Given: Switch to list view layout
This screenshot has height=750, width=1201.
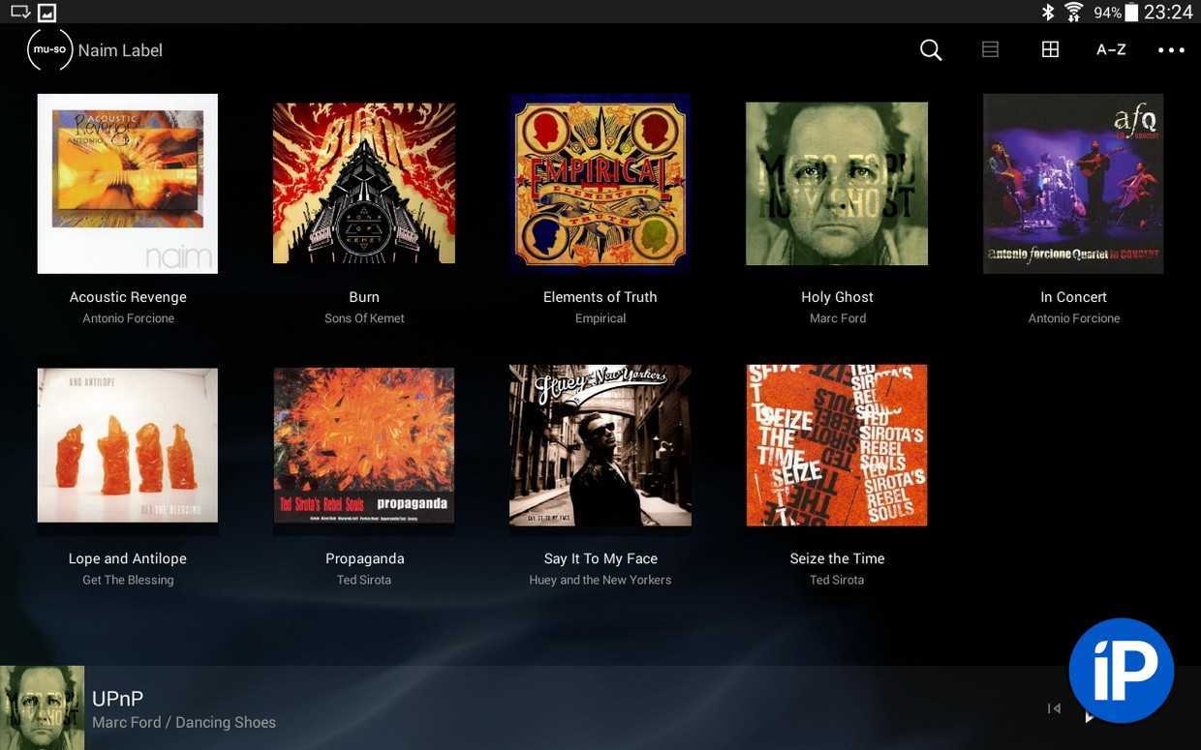Looking at the screenshot, I should (x=990, y=49).
